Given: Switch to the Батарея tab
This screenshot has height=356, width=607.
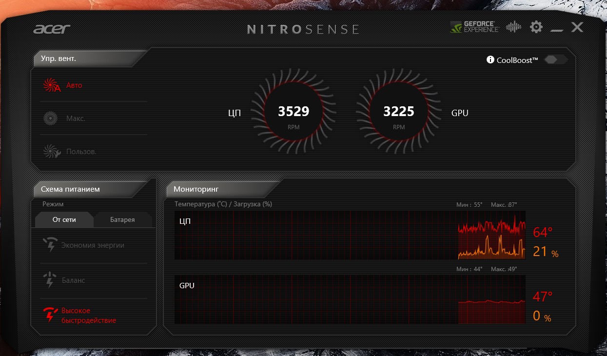Looking at the screenshot, I should [x=122, y=219].
